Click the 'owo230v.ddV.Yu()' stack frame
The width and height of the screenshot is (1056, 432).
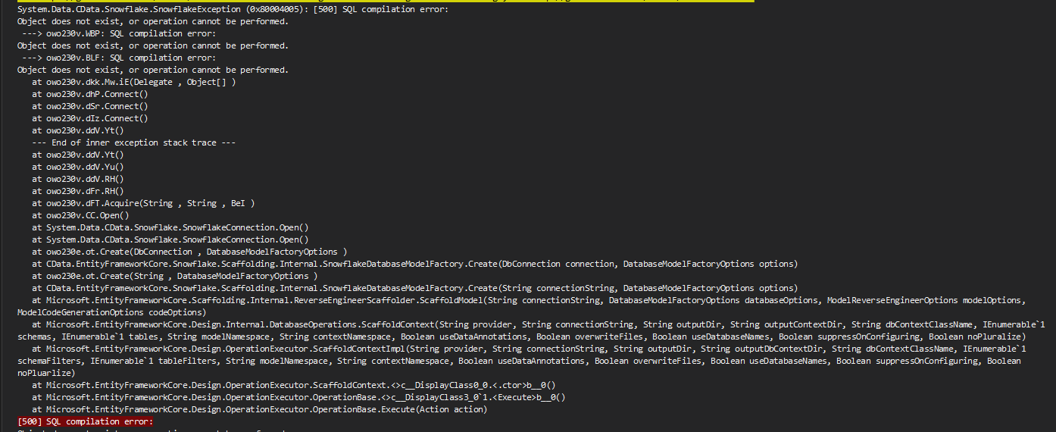(78, 167)
